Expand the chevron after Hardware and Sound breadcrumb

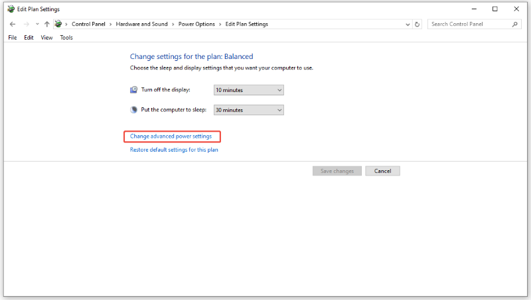(173, 25)
